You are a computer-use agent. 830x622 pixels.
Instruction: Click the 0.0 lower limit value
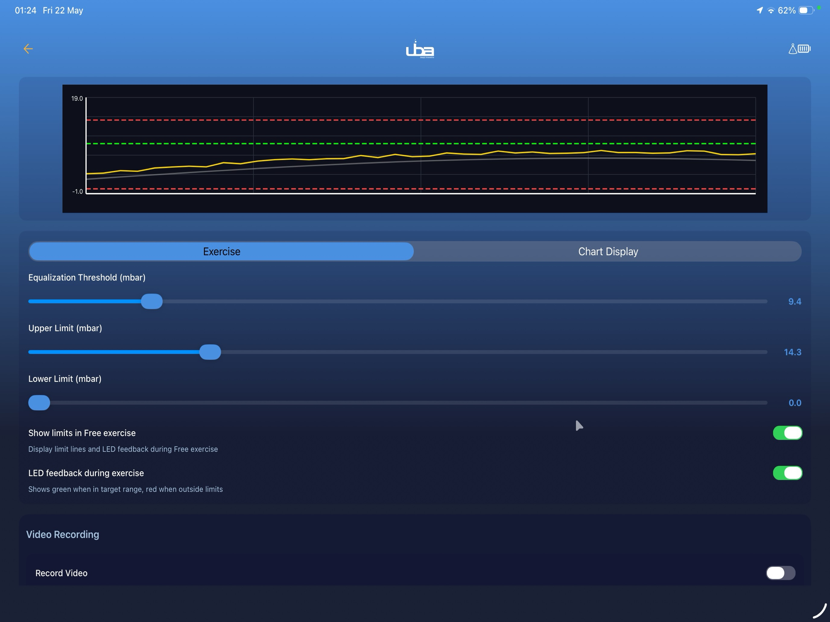point(795,403)
